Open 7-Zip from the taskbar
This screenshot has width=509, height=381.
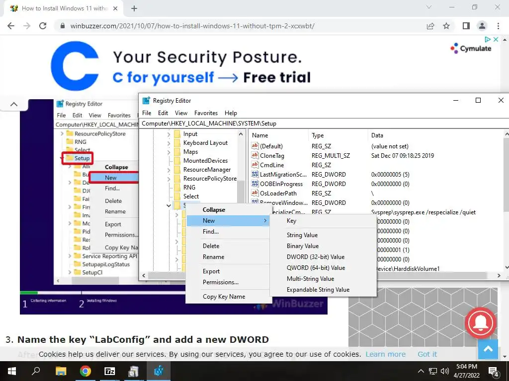[x=110, y=371]
